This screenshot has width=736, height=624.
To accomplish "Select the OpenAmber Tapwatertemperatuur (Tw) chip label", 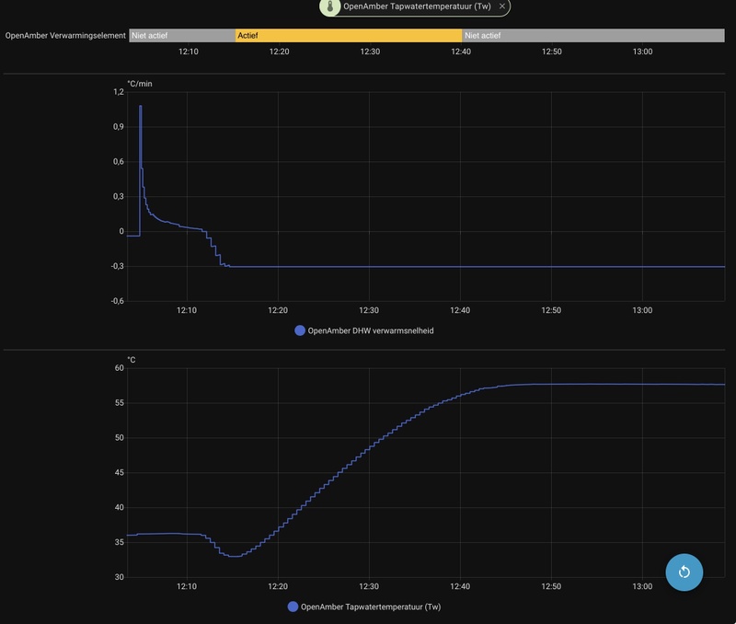I will (x=417, y=6).
